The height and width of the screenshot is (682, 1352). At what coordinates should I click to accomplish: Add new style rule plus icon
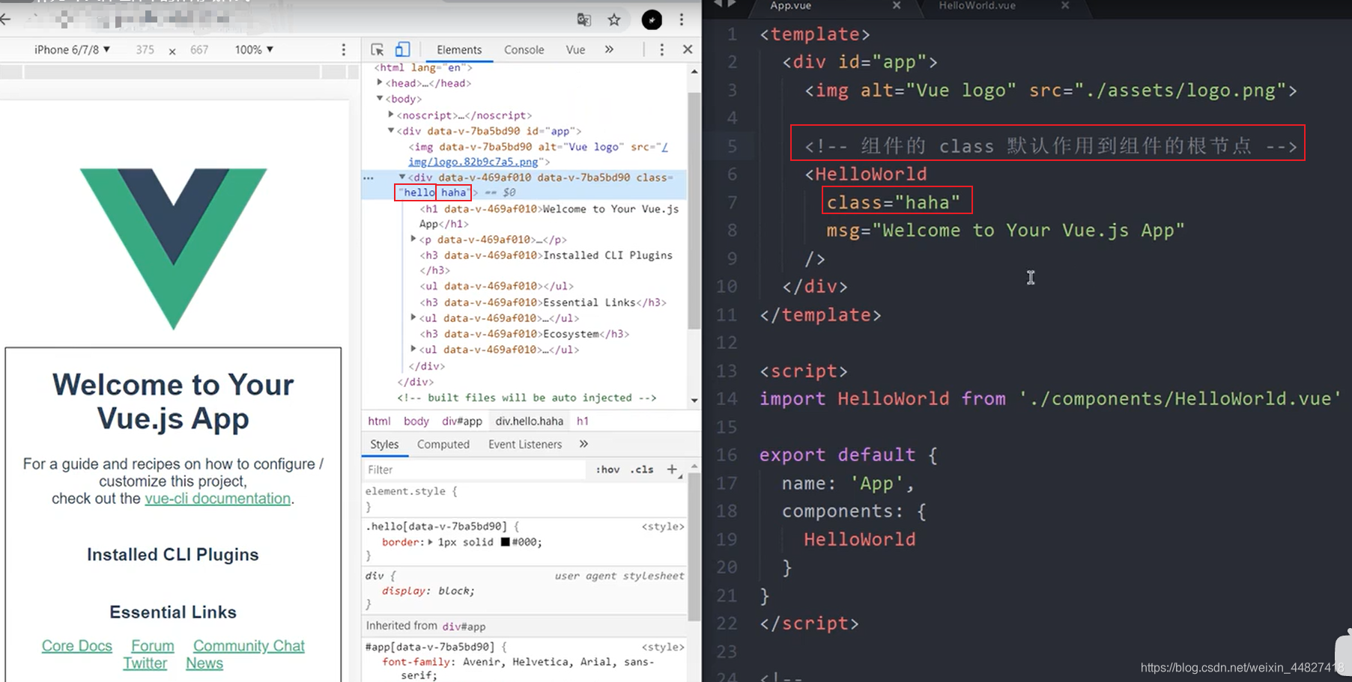pos(672,469)
